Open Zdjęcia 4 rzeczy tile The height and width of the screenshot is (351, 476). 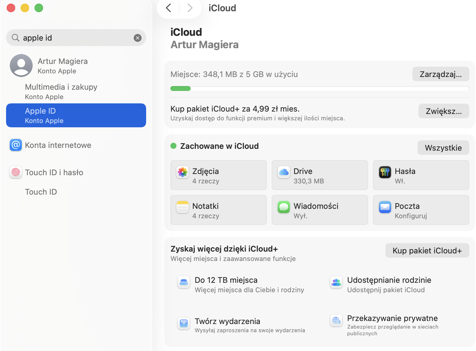[x=219, y=175]
